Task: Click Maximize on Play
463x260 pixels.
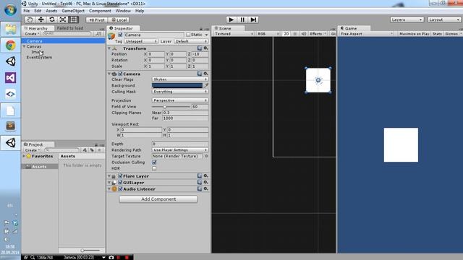Action: tap(414, 34)
